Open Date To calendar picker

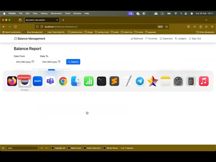pos(59,61)
